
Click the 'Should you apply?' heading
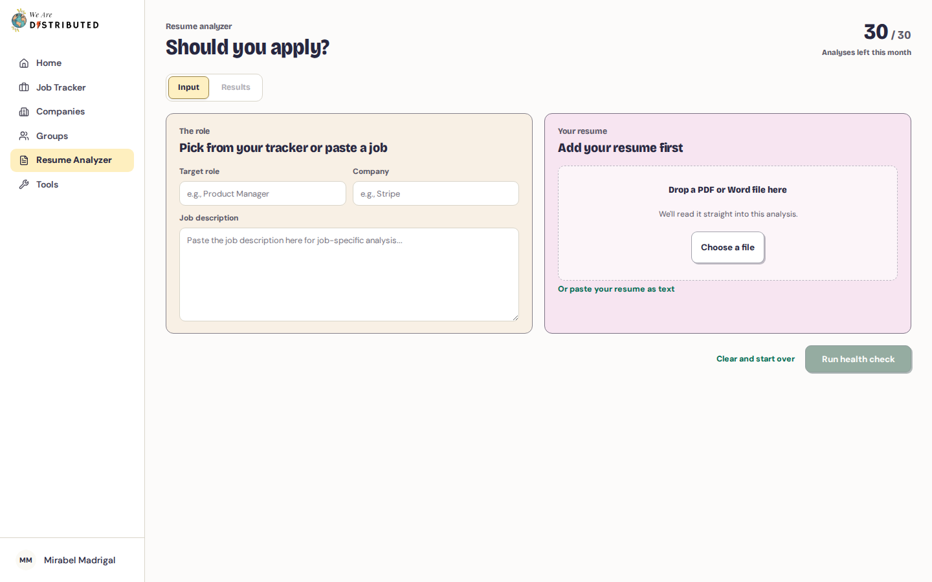(247, 47)
